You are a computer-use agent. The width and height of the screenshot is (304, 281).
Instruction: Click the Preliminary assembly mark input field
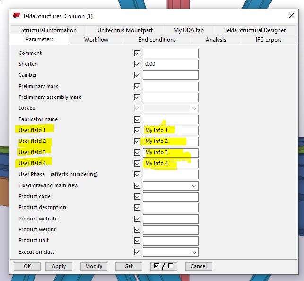pos(171,97)
